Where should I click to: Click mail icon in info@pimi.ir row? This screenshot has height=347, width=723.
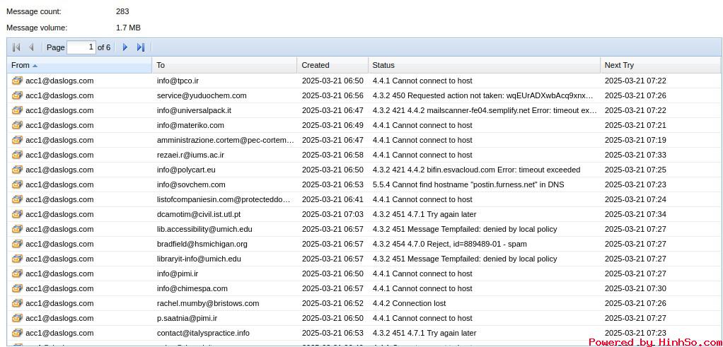(x=17, y=274)
